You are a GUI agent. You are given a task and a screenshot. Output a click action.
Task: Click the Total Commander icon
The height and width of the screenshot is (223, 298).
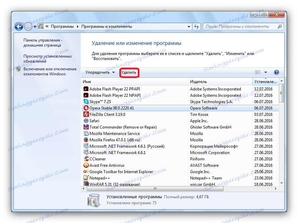click(86, 127)
